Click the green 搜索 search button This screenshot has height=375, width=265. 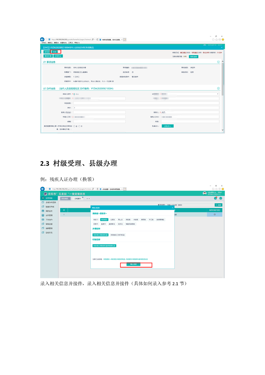219,205
